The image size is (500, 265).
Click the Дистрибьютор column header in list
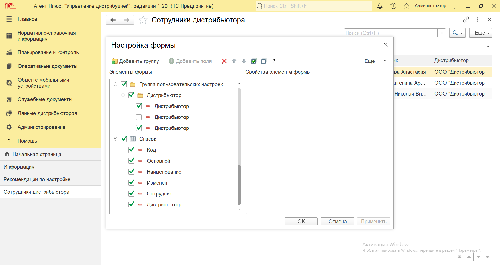[461, 60]
